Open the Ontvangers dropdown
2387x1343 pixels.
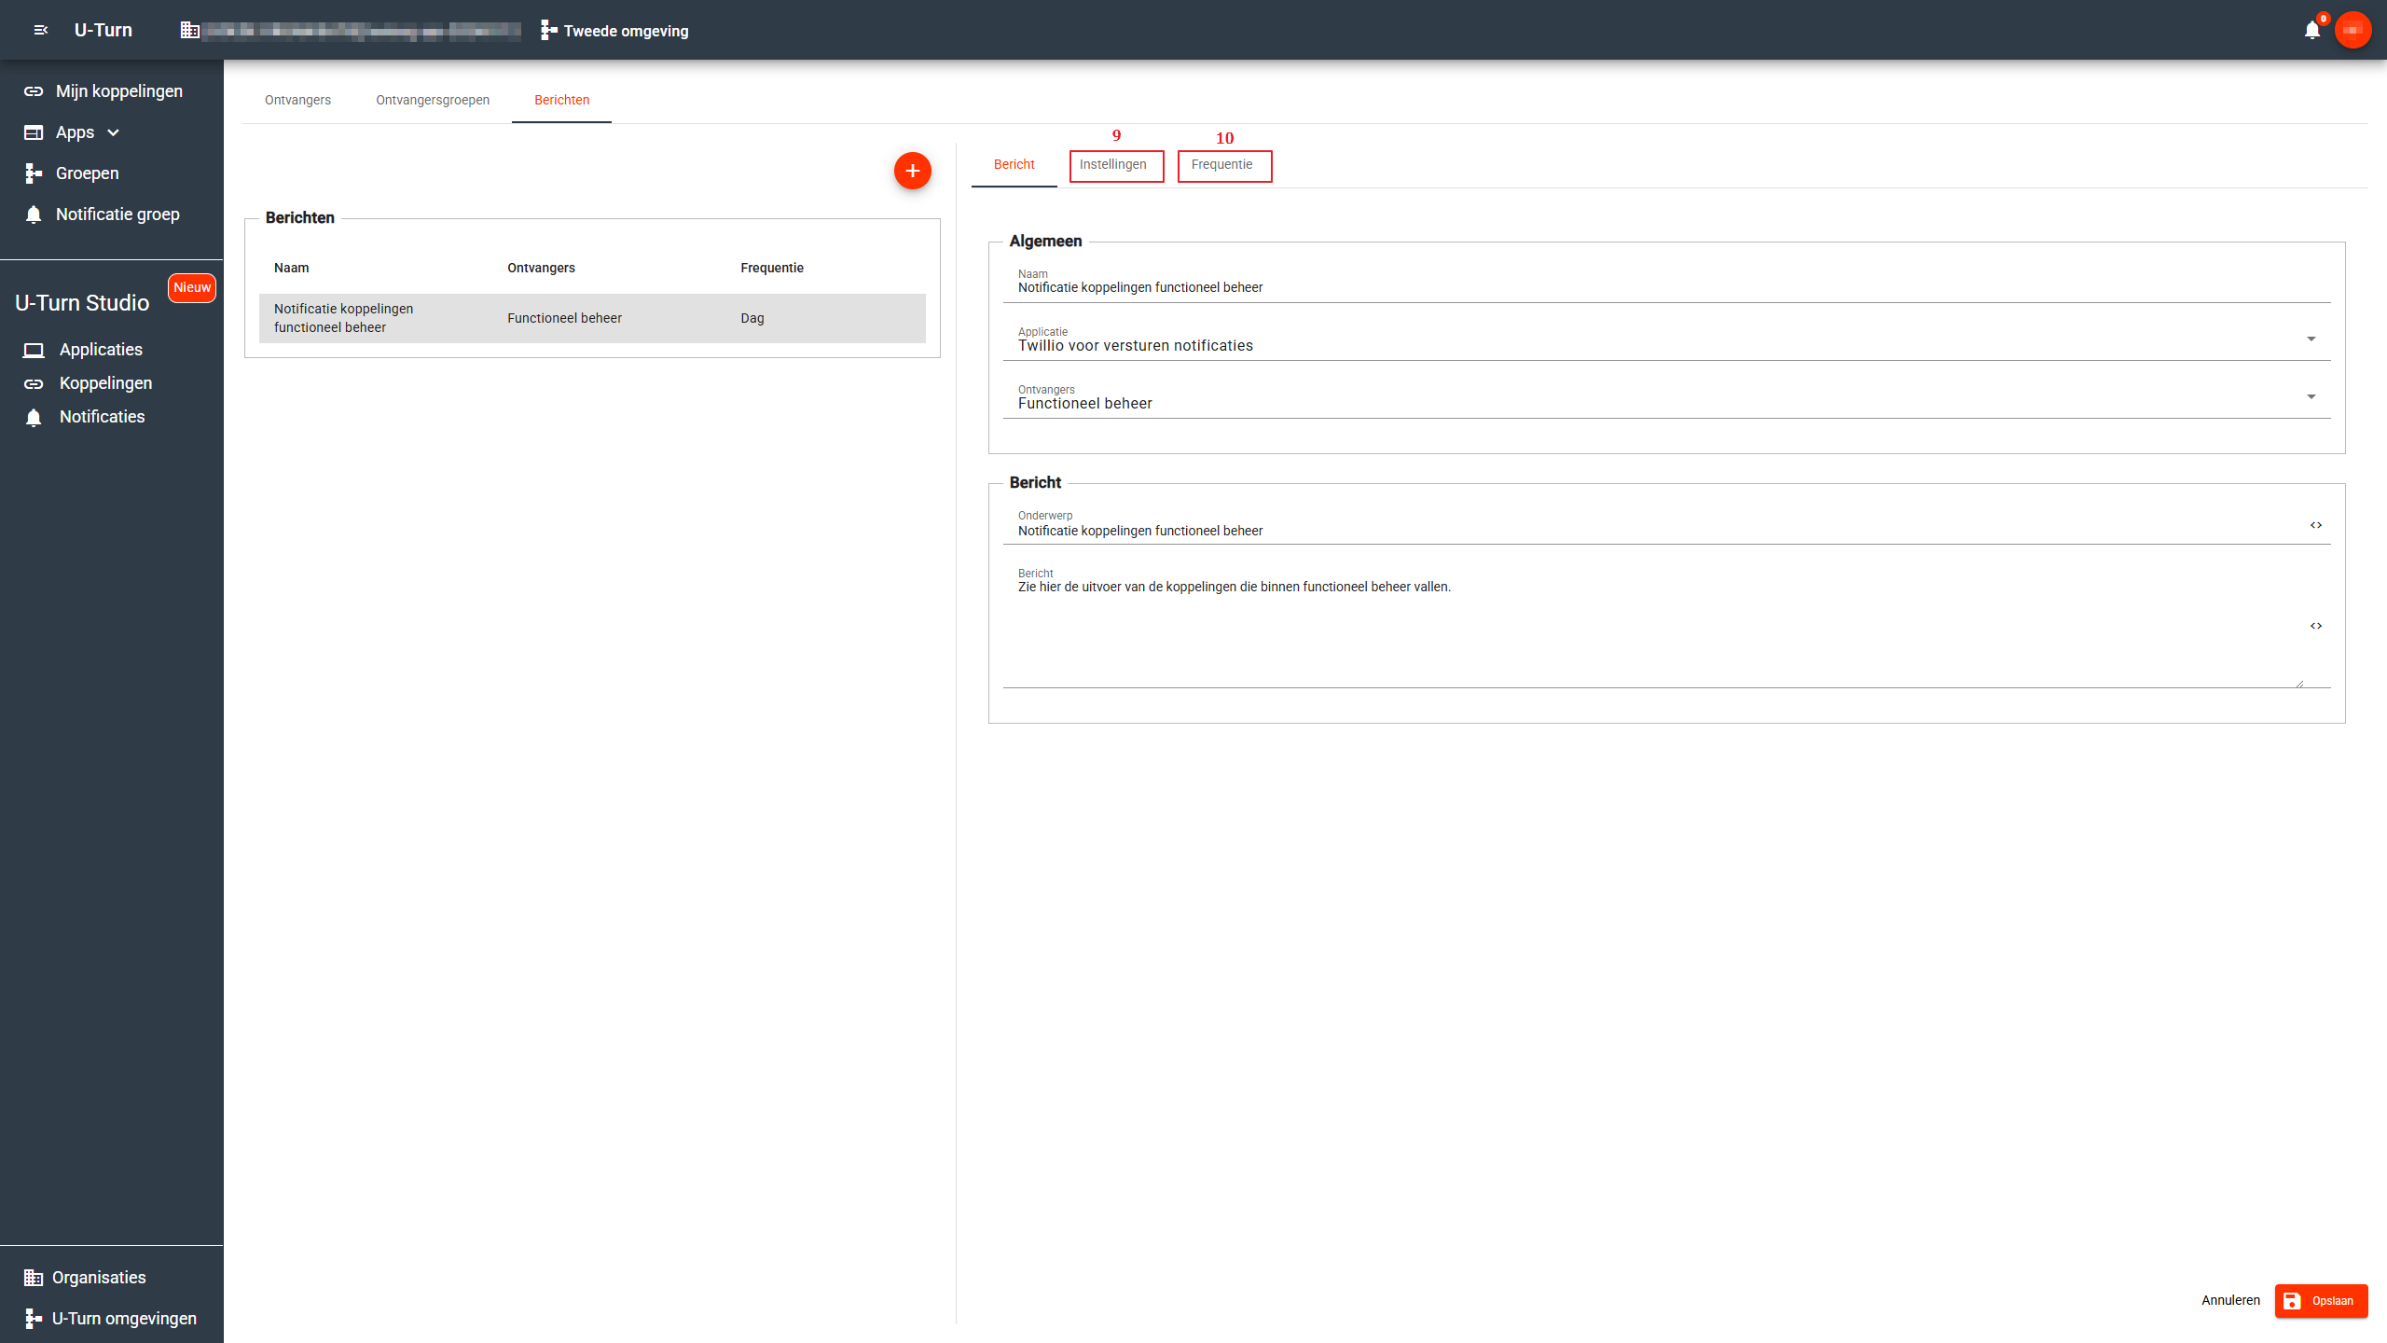2311,397
